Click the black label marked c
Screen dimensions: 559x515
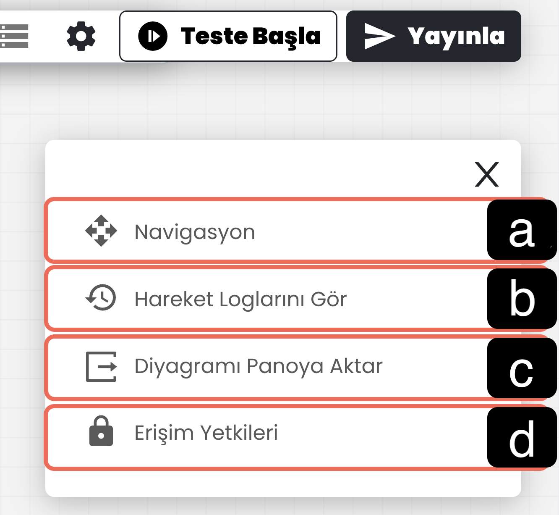point(522,368)
